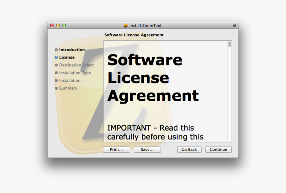
Task: Click the Installation step label
Action: pos(70,80)
